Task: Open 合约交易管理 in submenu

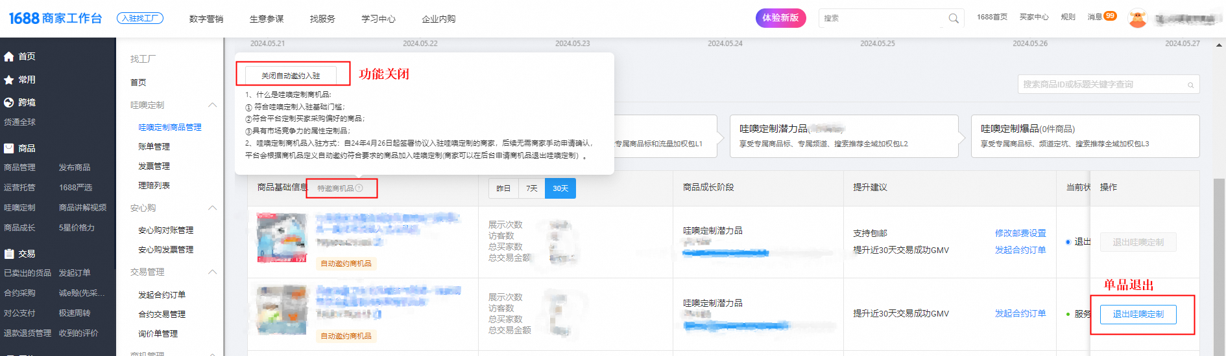Action: pos(162,315)
